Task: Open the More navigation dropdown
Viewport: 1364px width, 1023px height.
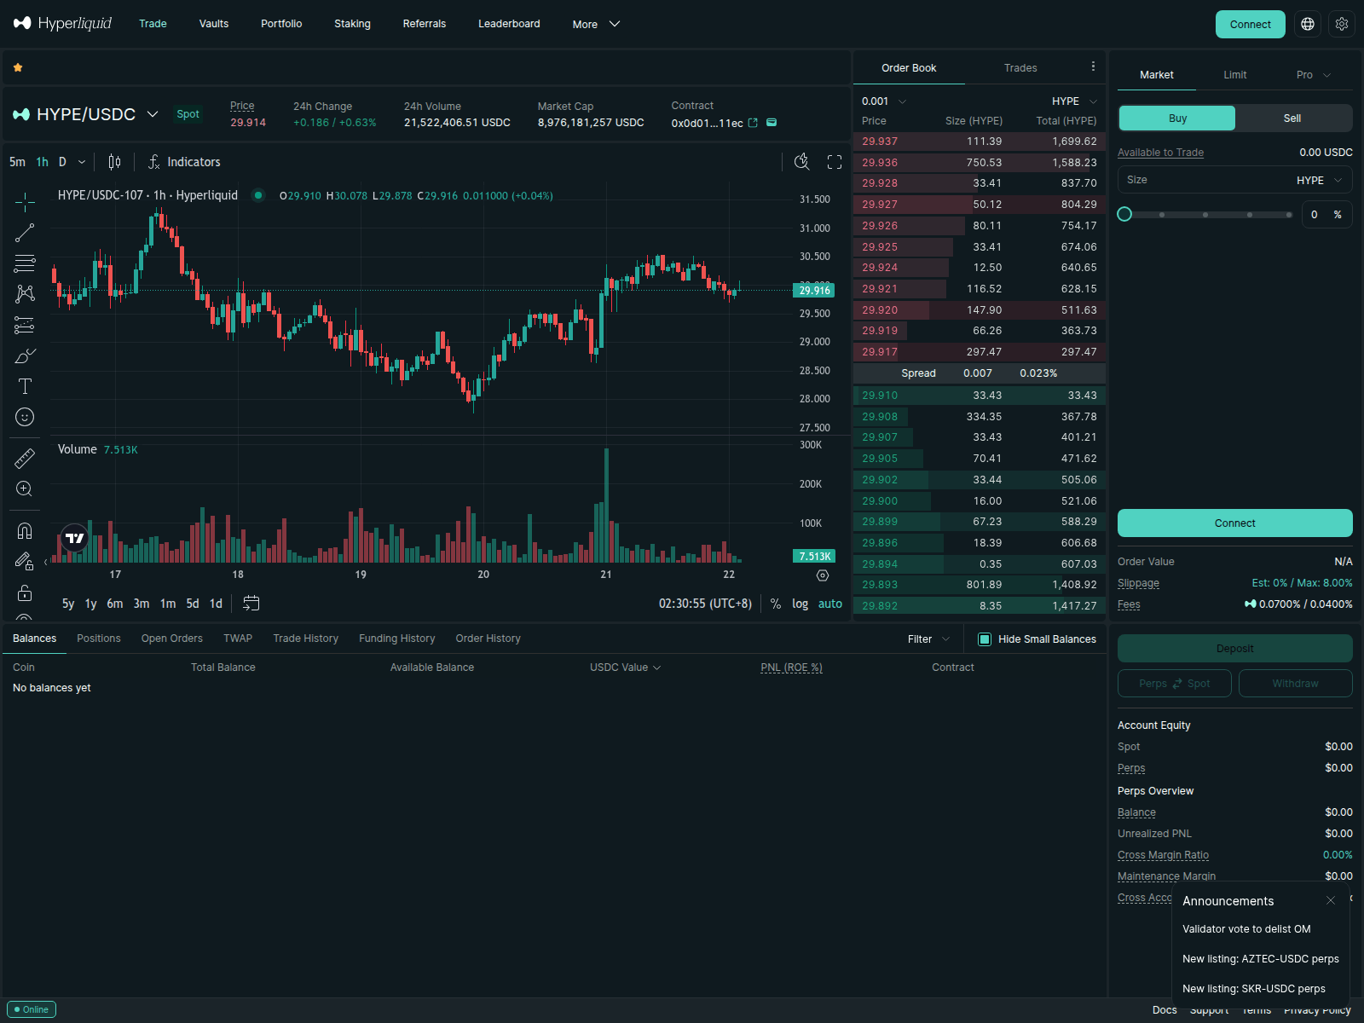Action: (x=596, y=24)
